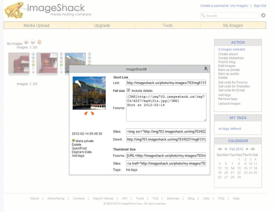Open second image thumbnail

[x=47, y=63]
